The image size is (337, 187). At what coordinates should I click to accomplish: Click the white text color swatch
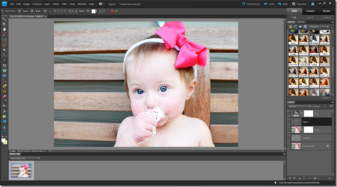pyautogui.click(x=94, y=11)
